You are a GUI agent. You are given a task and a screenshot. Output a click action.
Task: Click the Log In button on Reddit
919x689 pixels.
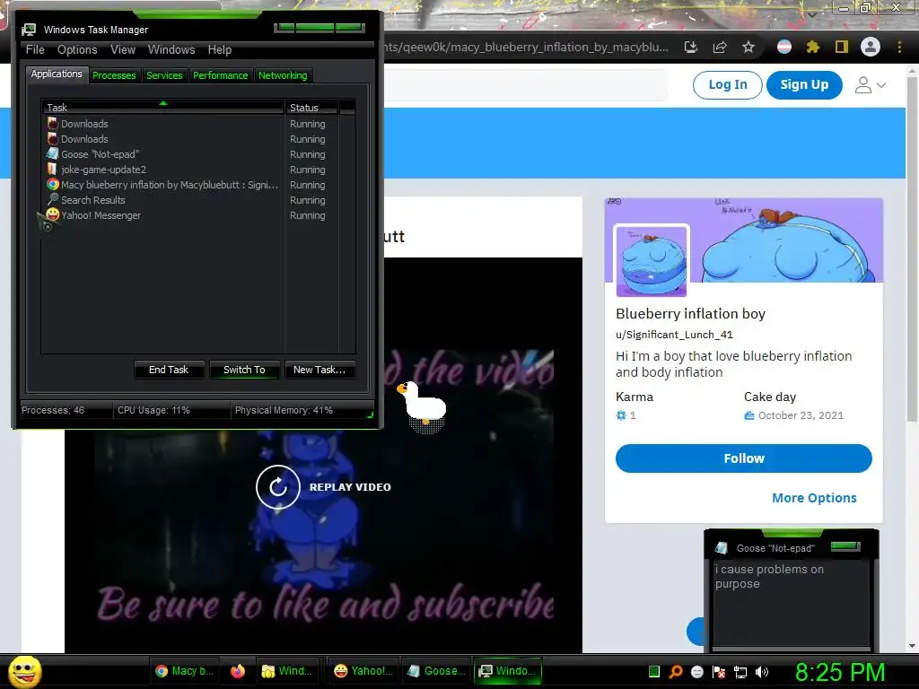727,85
